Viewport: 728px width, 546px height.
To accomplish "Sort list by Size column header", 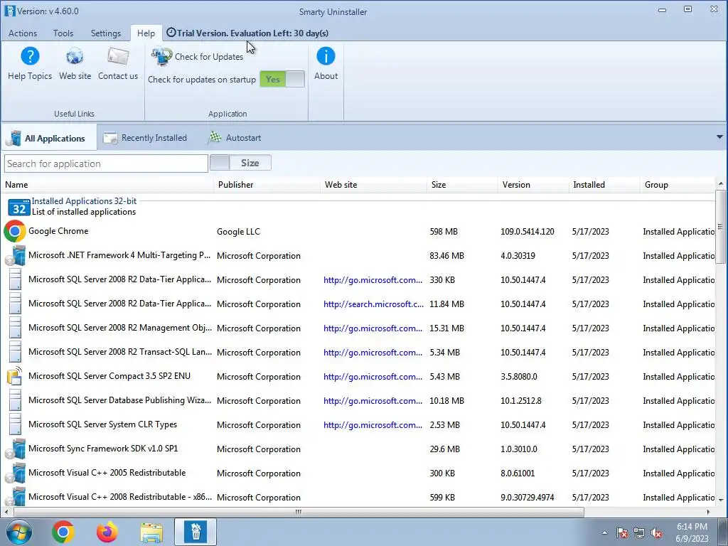I will 462,185.
